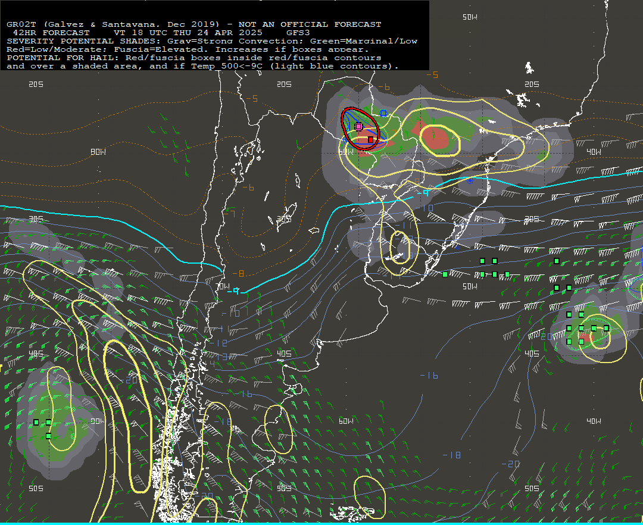643x525 pixels.
Task: Click small red shaded spot in Atlantic green area
Action: (x=586, y=337)
